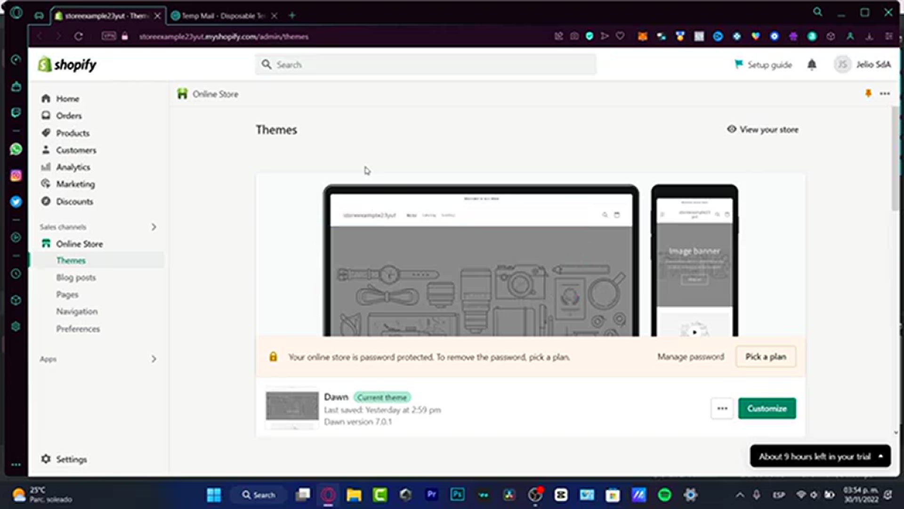Screen dimensions: 904x509
Task: Click the browser back arrow
Action: (40, 36)
